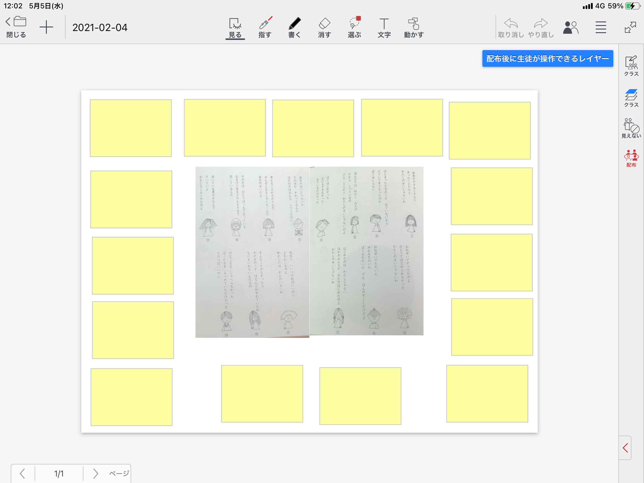644x483 pixels.
Task: Open the participants people icon
Action: point(571,27)
